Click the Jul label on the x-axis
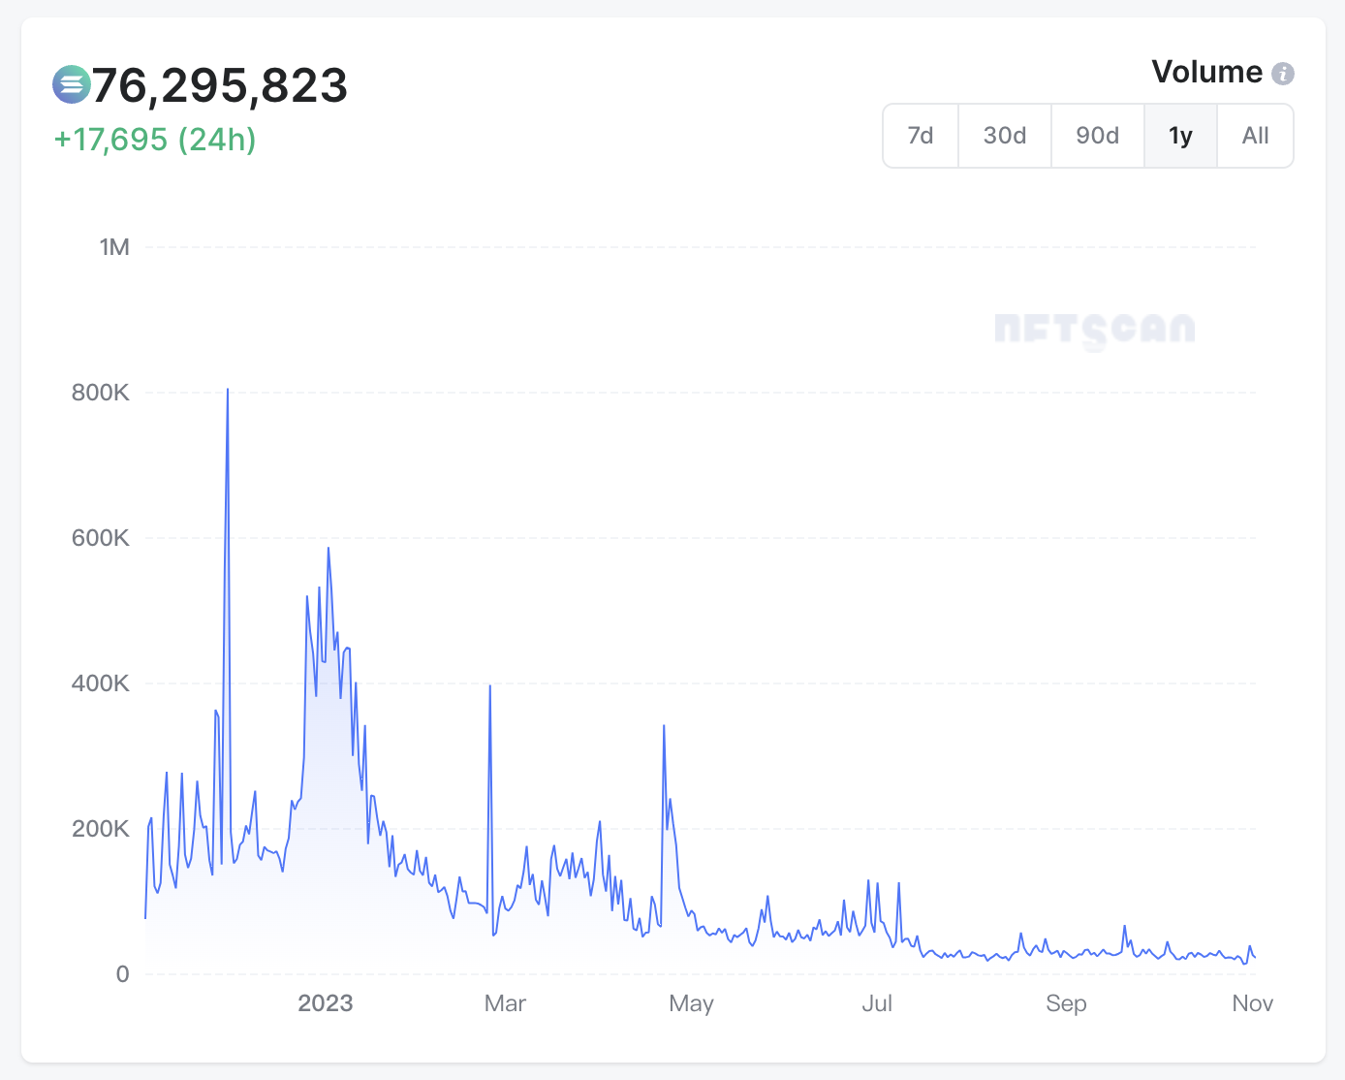Screen dimensions: 1345x1080 click(877, 1003)
